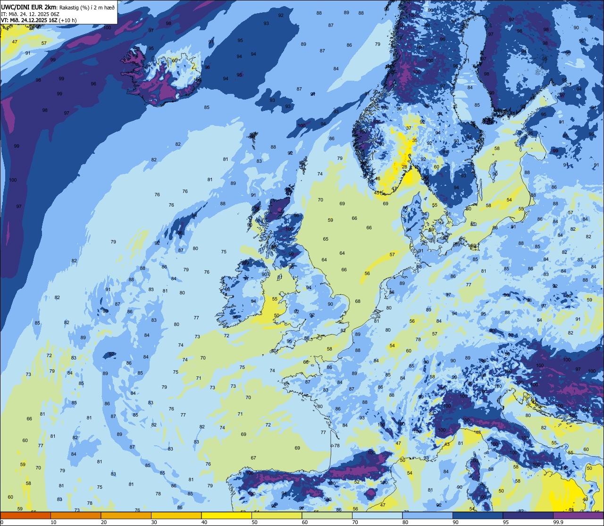Click the legend tick label 30

pos(154,522)
